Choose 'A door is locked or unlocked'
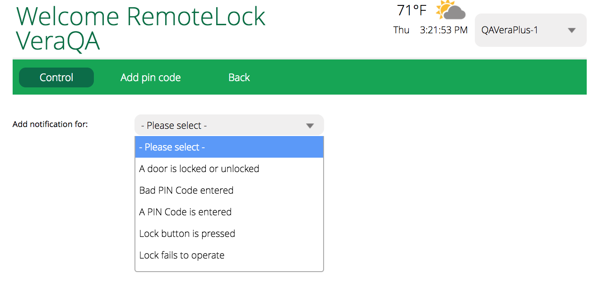The image size is (612, 291). tap(199, 169)
